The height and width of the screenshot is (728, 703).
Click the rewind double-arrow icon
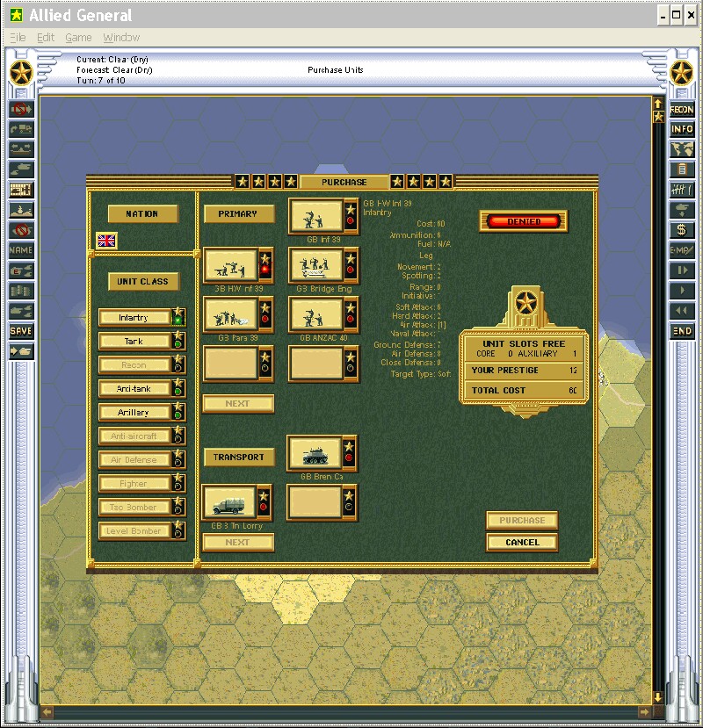coord(682,311)
